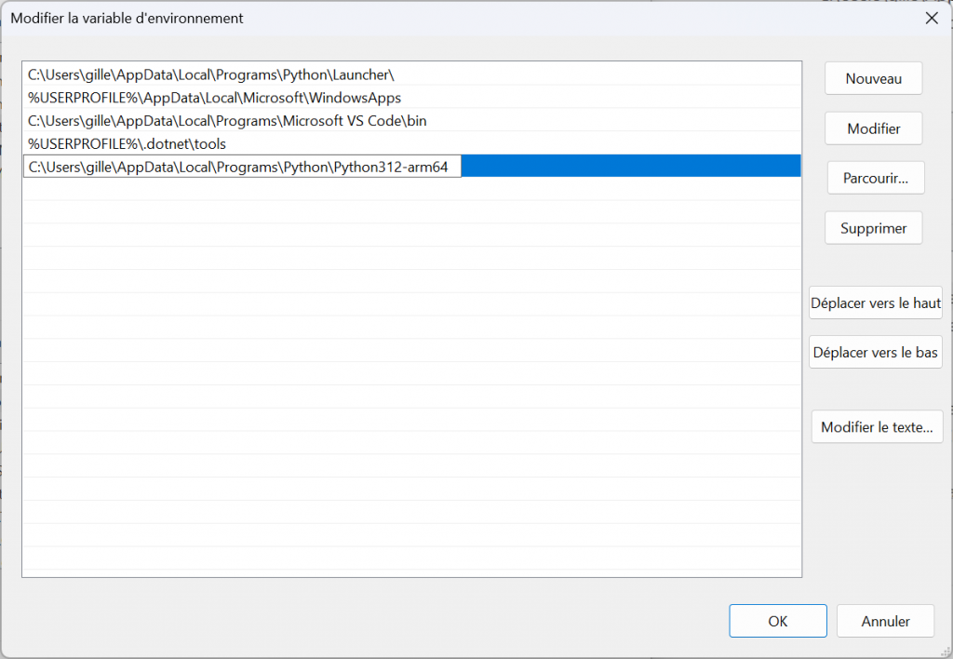
Task: Open folder browser with Parcourir...
Action: click(875, 178)
